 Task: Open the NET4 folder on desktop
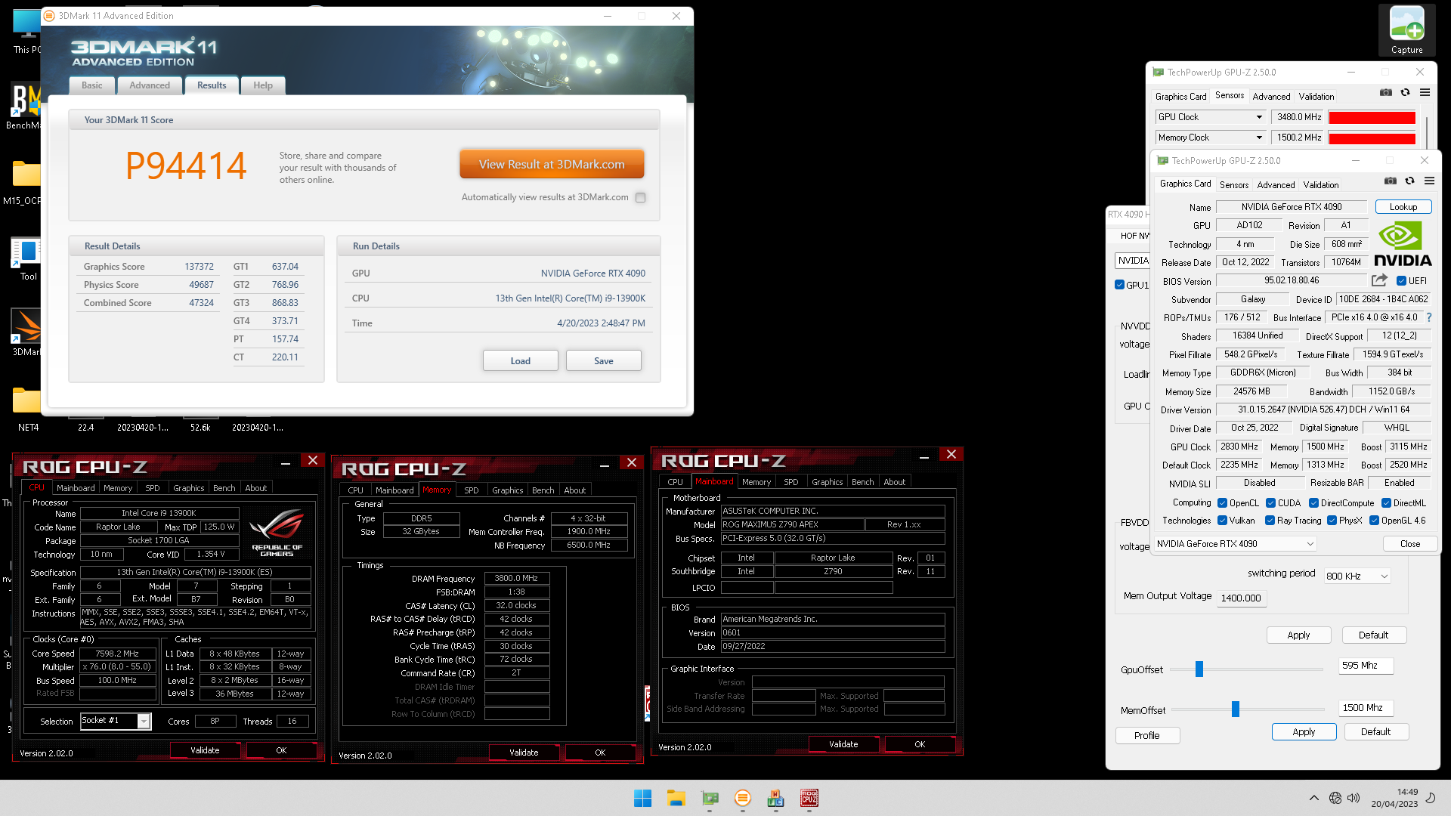click(x=27, y=409)
